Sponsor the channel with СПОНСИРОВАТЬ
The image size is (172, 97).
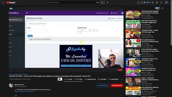click(x=103, y=85)
